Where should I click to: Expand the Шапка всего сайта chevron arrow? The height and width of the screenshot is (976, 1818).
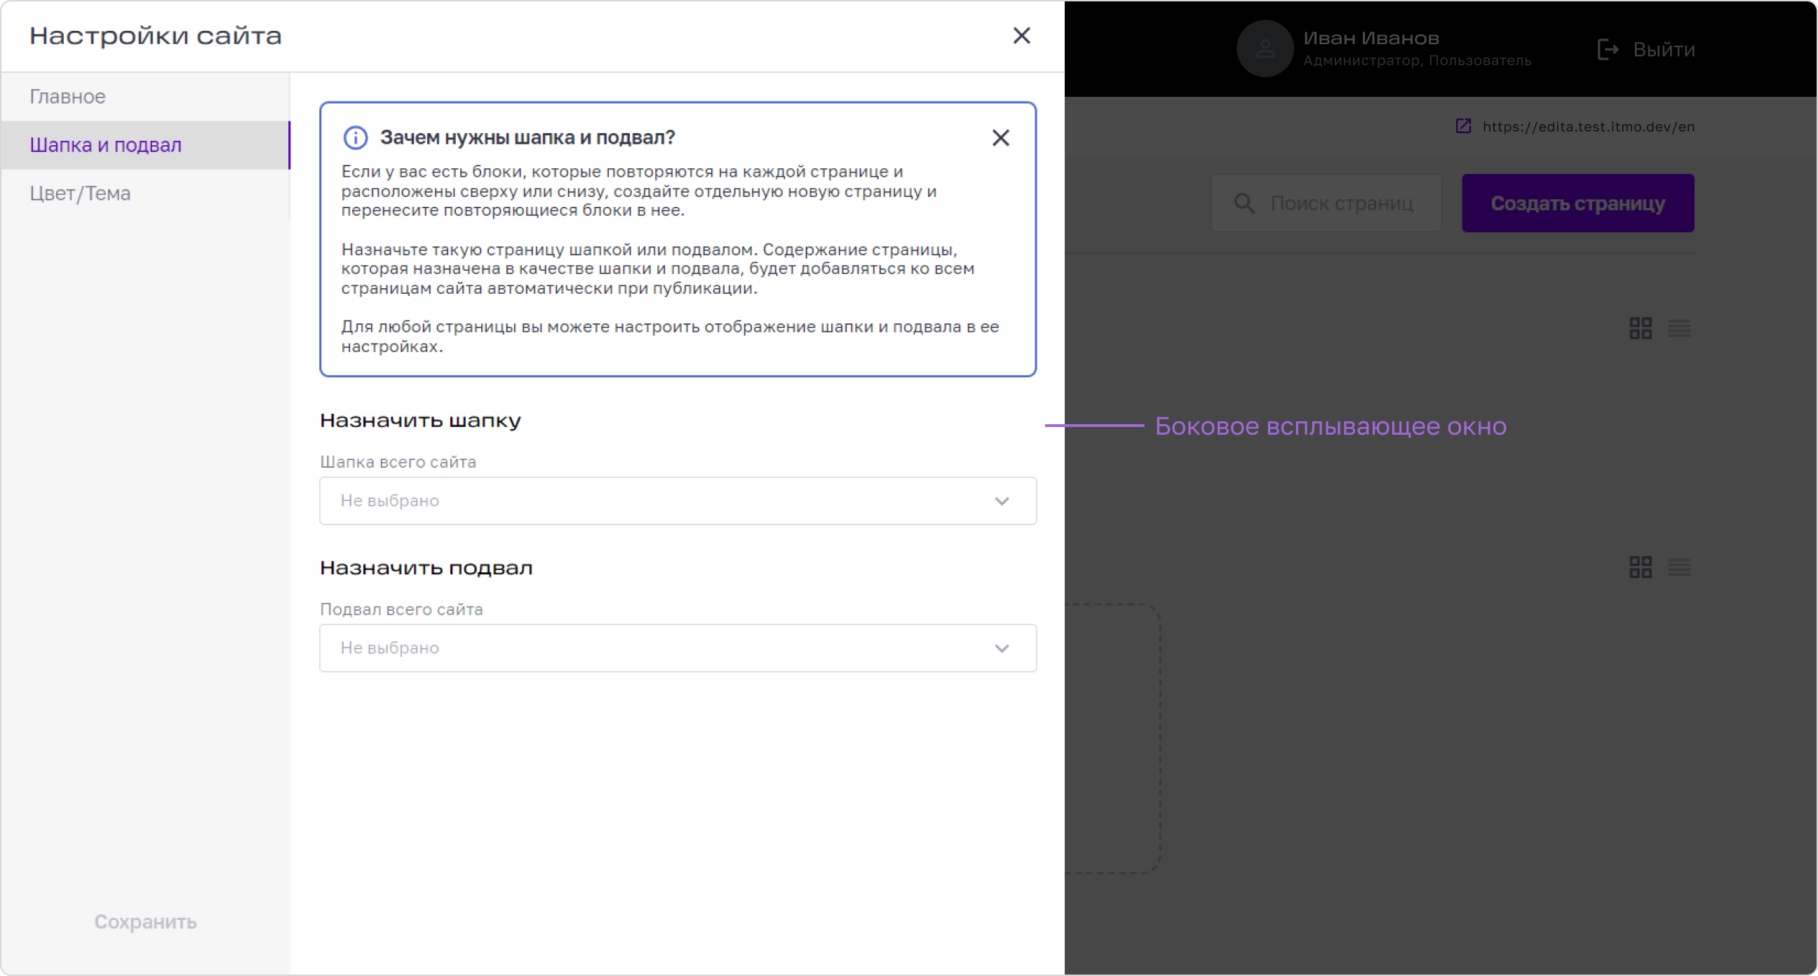pyautogui.click(x=1002, y=501)
